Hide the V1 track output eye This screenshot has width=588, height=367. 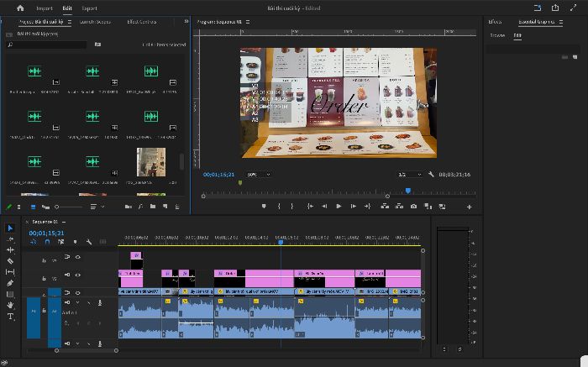tap(77, 293)
